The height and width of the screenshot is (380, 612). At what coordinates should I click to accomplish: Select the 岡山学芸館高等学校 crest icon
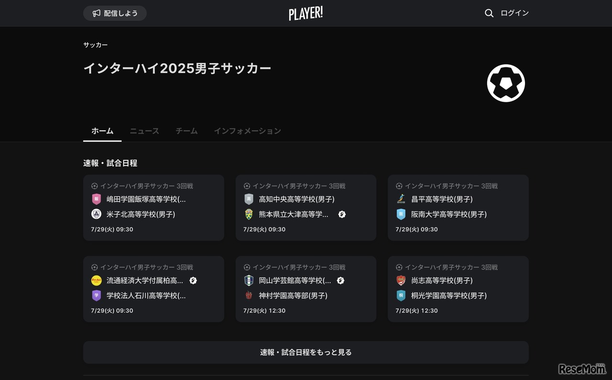[x=248, y=281]
